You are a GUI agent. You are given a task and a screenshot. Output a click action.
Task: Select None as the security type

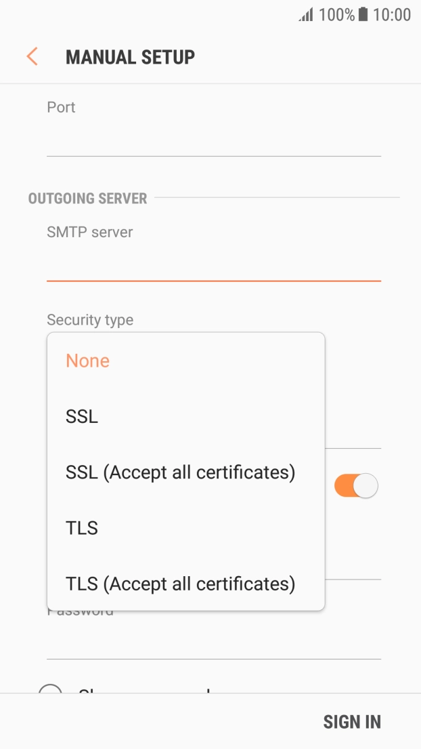(x=87, y=361)
